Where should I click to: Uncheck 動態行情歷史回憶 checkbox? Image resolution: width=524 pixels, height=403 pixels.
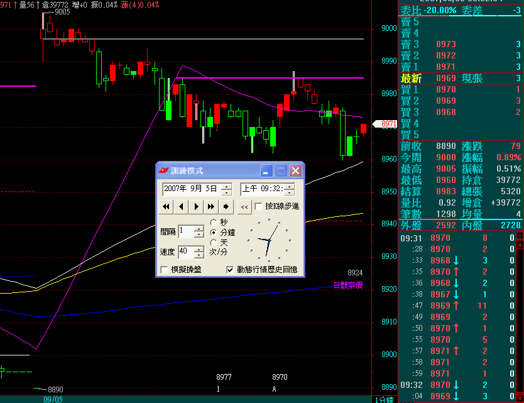click(x=230, y=270)
